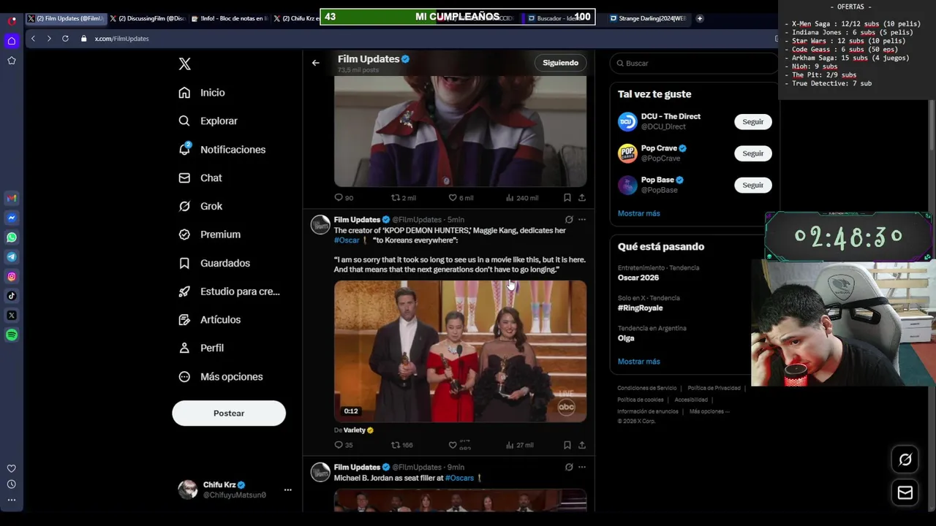This screenshot has height=526, width=936.
Task: Switch to the Strange Darling browser tab
Action: 649,18
